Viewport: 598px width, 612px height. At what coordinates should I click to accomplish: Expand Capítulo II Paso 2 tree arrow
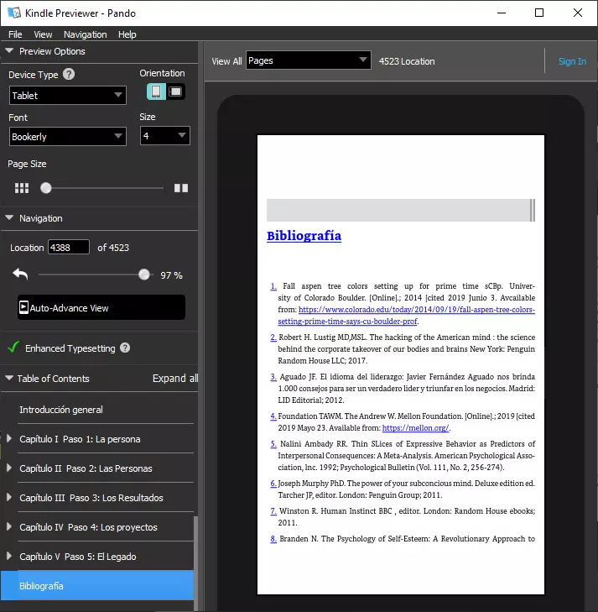tap(9, 468)
